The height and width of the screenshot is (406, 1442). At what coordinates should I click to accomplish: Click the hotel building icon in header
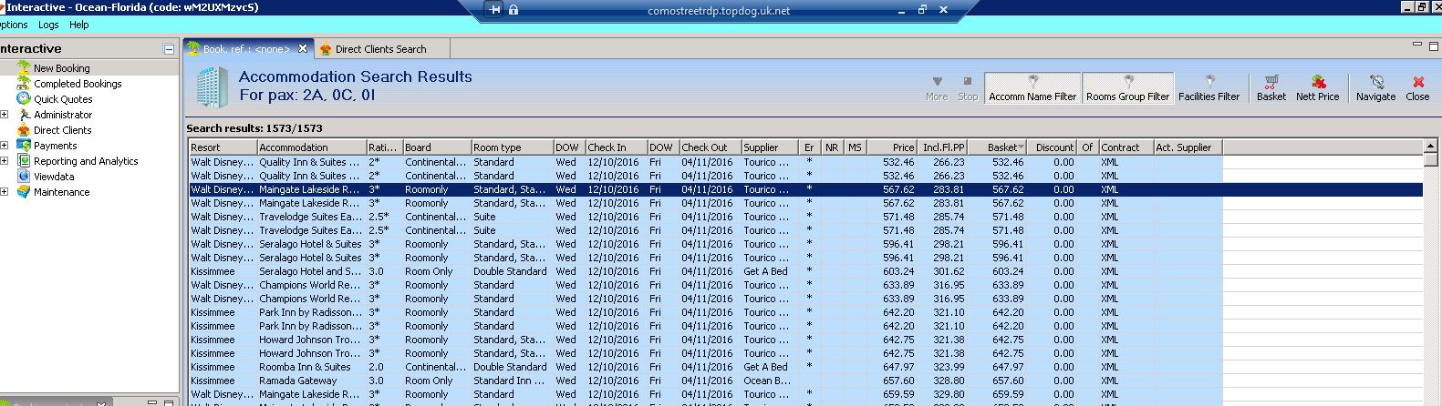pyautogui.click(x=212, y=86)
